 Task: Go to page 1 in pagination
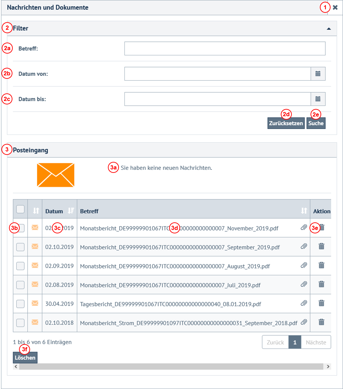(295, 342)
